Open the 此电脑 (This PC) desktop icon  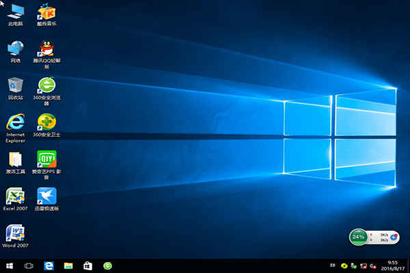(x=15, y=12)
